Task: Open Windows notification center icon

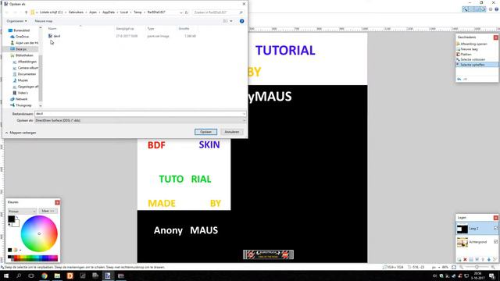Action: [x=492, y=276]
